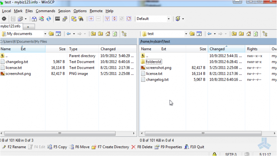Sort local files by Size column
Image resolution: width=277 pixels, height=156 pixels.
[56, 49]
